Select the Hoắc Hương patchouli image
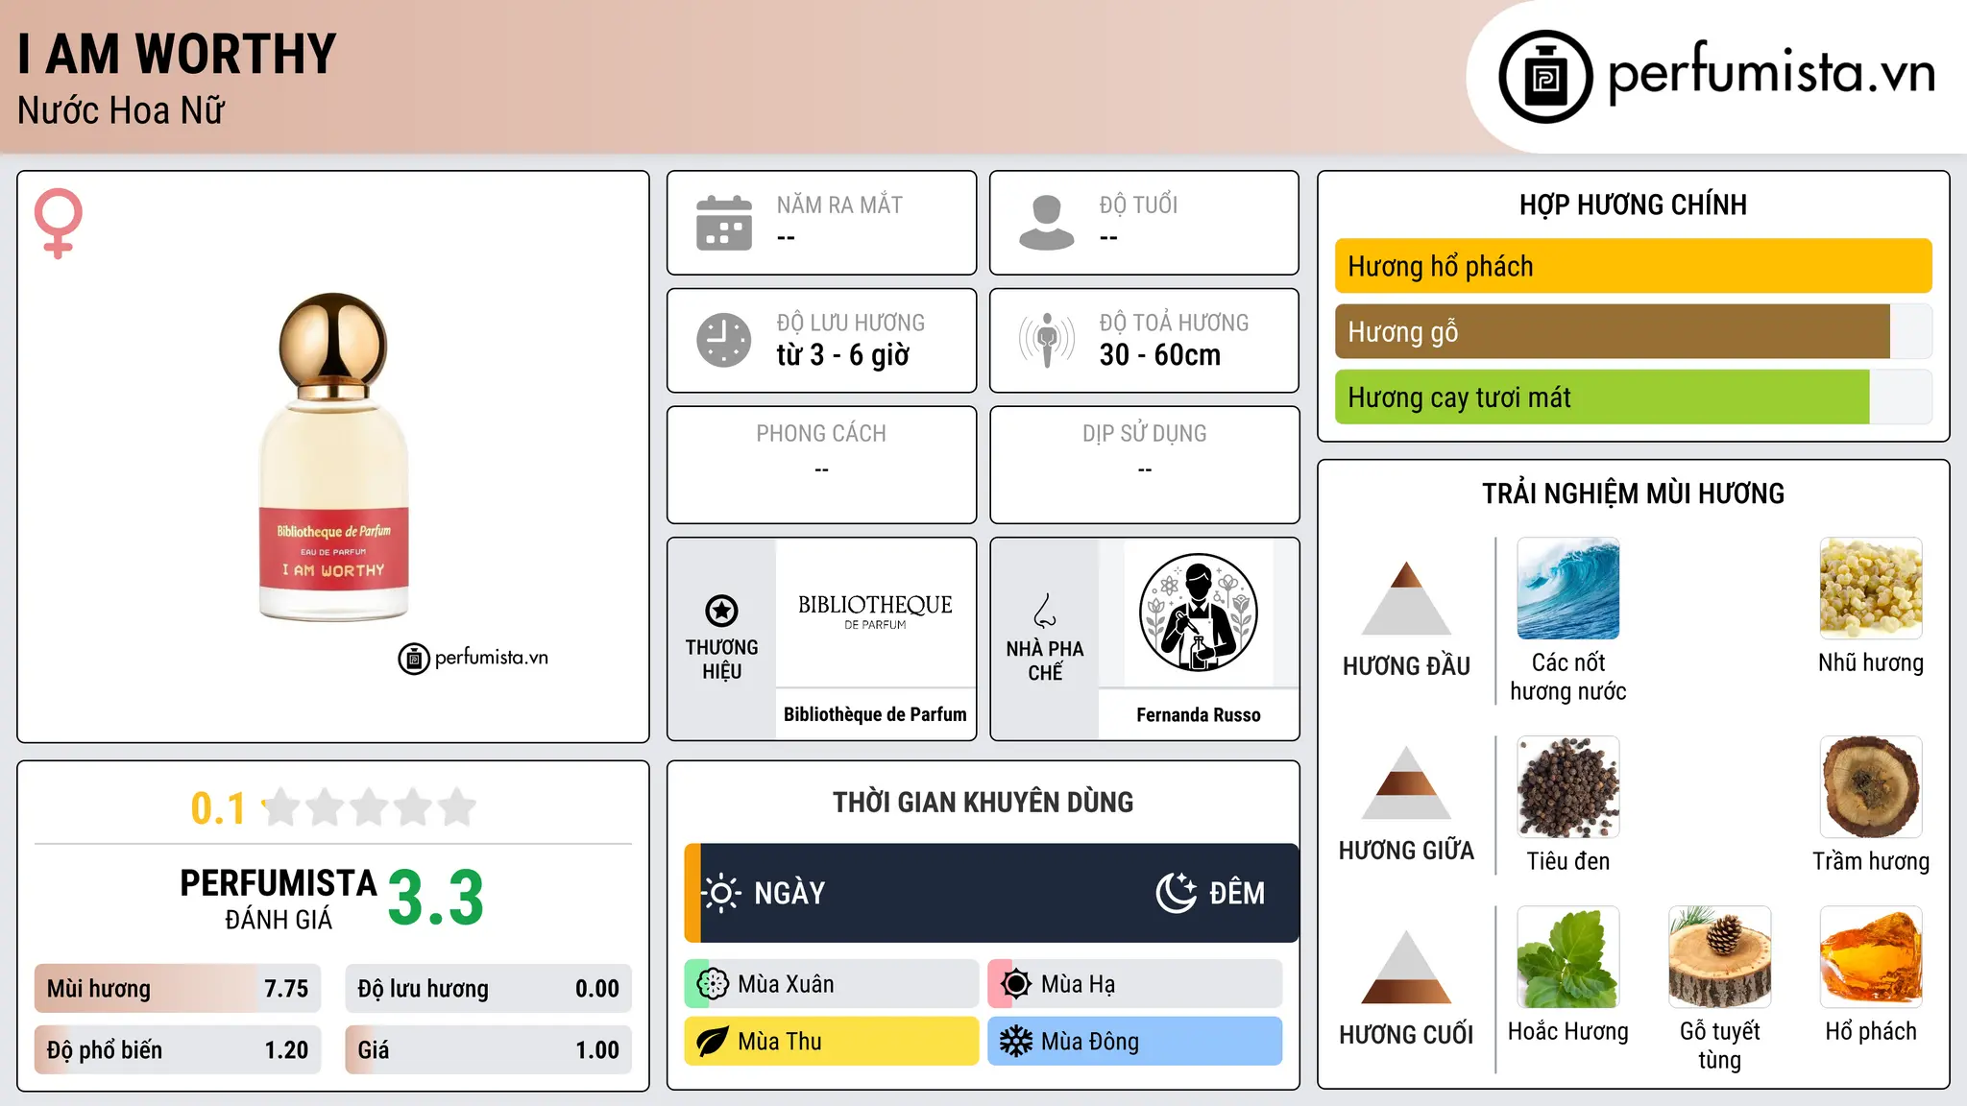Viewport: 1967px width, 1106px height. (x=1568, y=957)
